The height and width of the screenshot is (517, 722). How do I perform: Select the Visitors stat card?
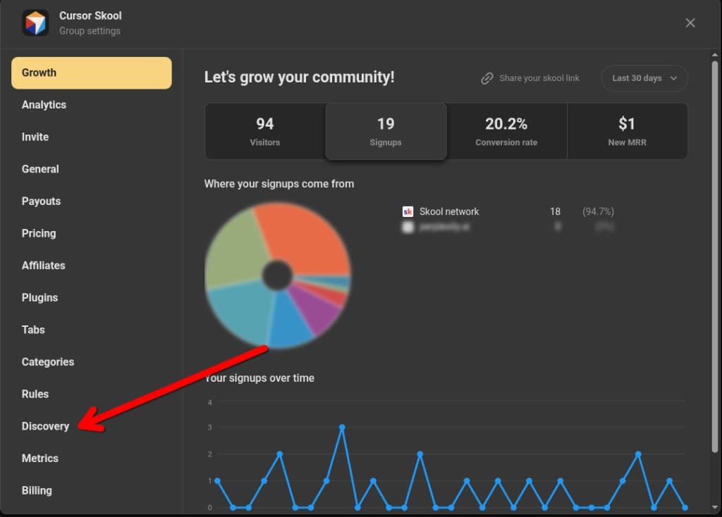coord(264,131)
